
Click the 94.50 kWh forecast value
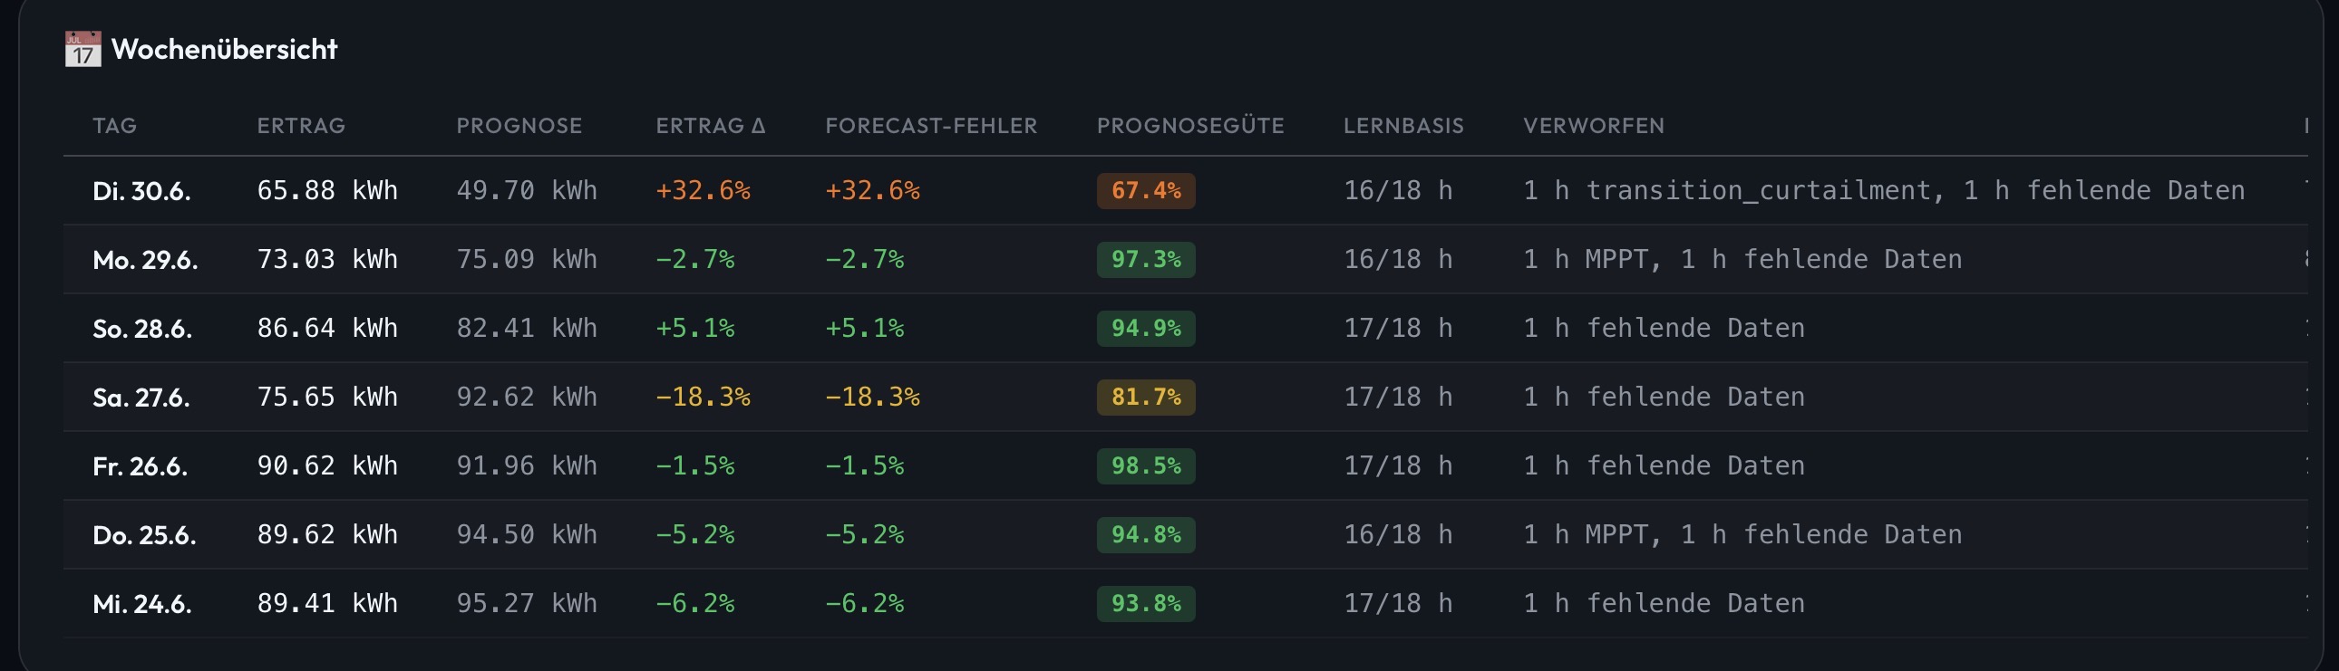[x=527, y=535]
